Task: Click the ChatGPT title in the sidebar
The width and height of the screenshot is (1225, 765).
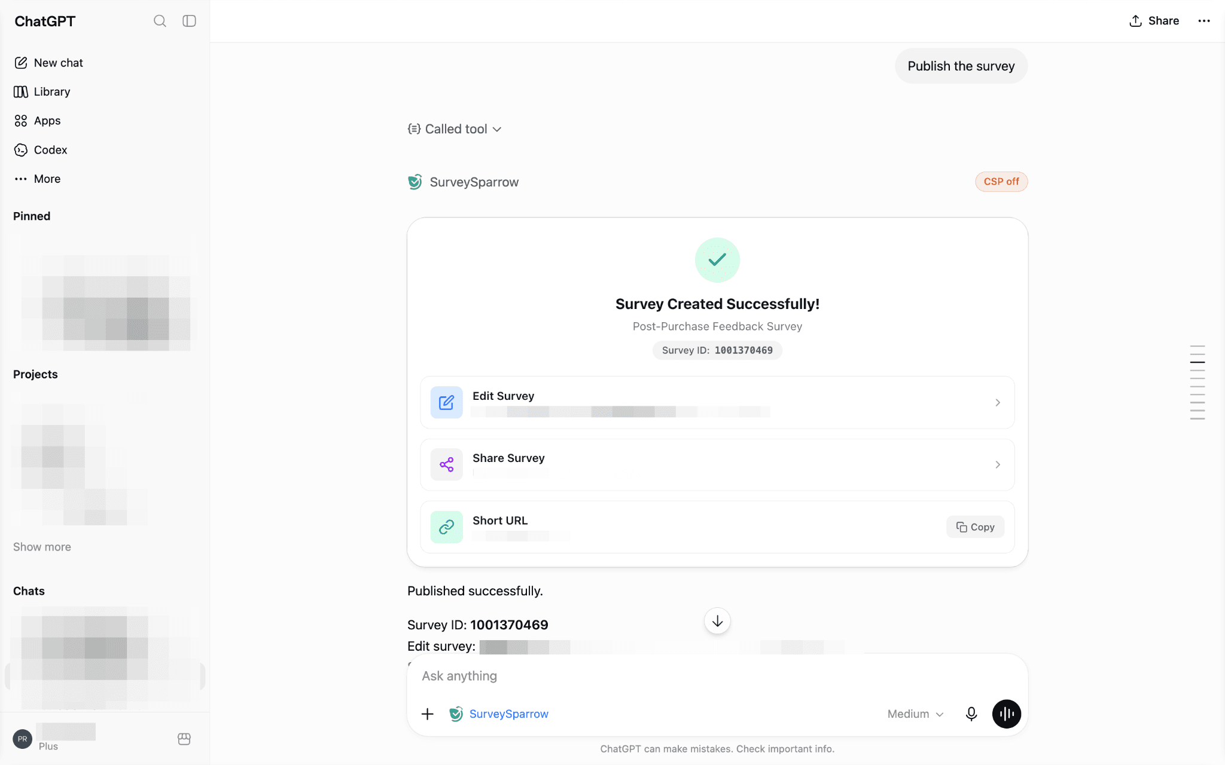Action: (45, 21)
